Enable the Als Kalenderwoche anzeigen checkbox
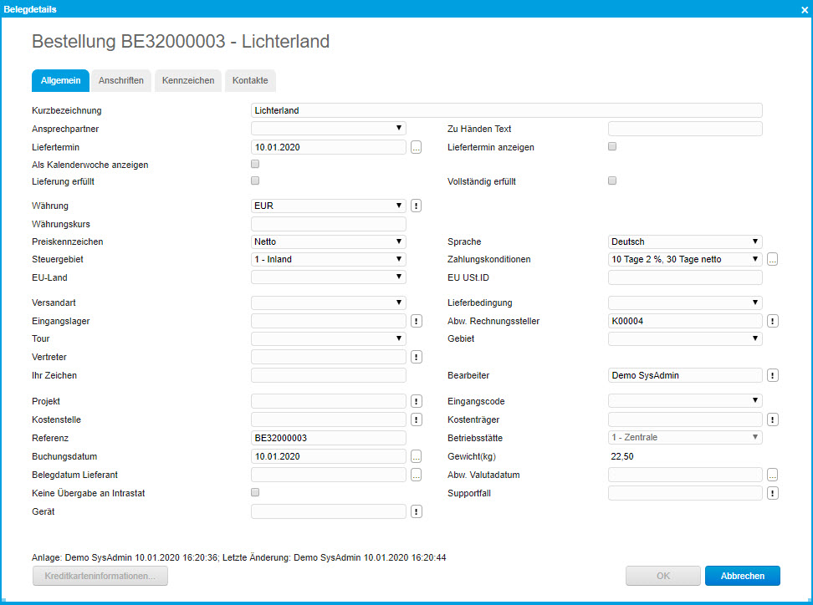This screenshot has height=605, width=813. tap(256, 165)
